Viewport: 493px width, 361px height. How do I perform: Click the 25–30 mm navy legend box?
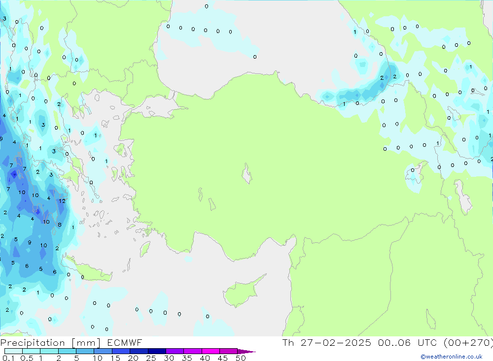coord(157,351)
